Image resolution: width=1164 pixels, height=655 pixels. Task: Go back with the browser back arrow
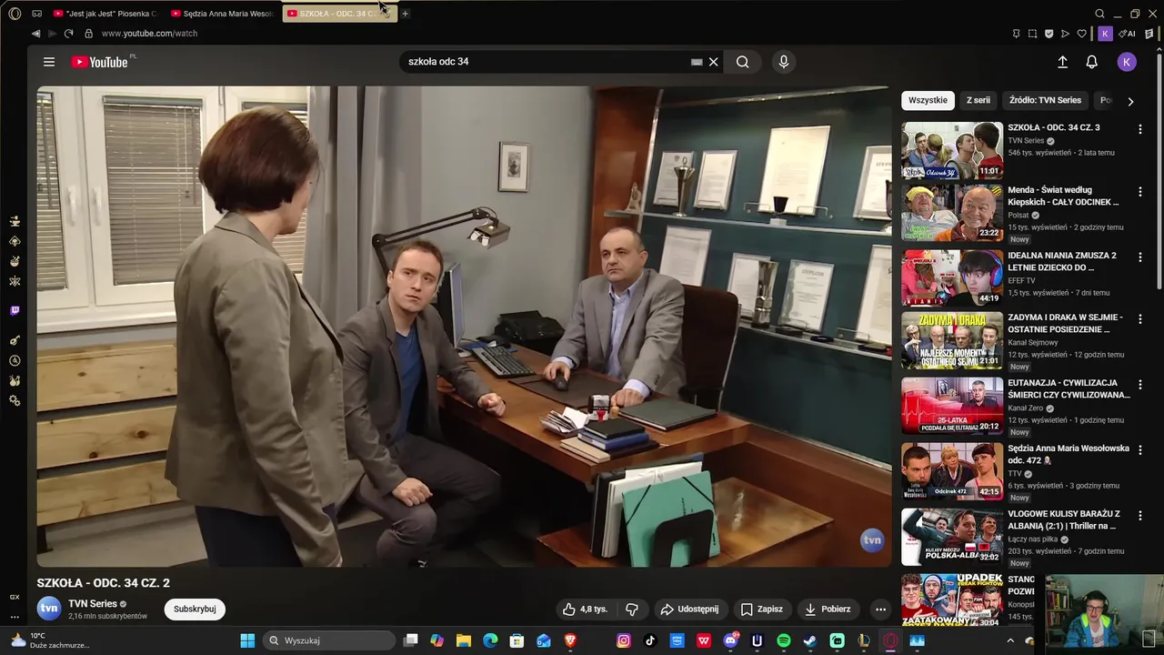[35, 34]
